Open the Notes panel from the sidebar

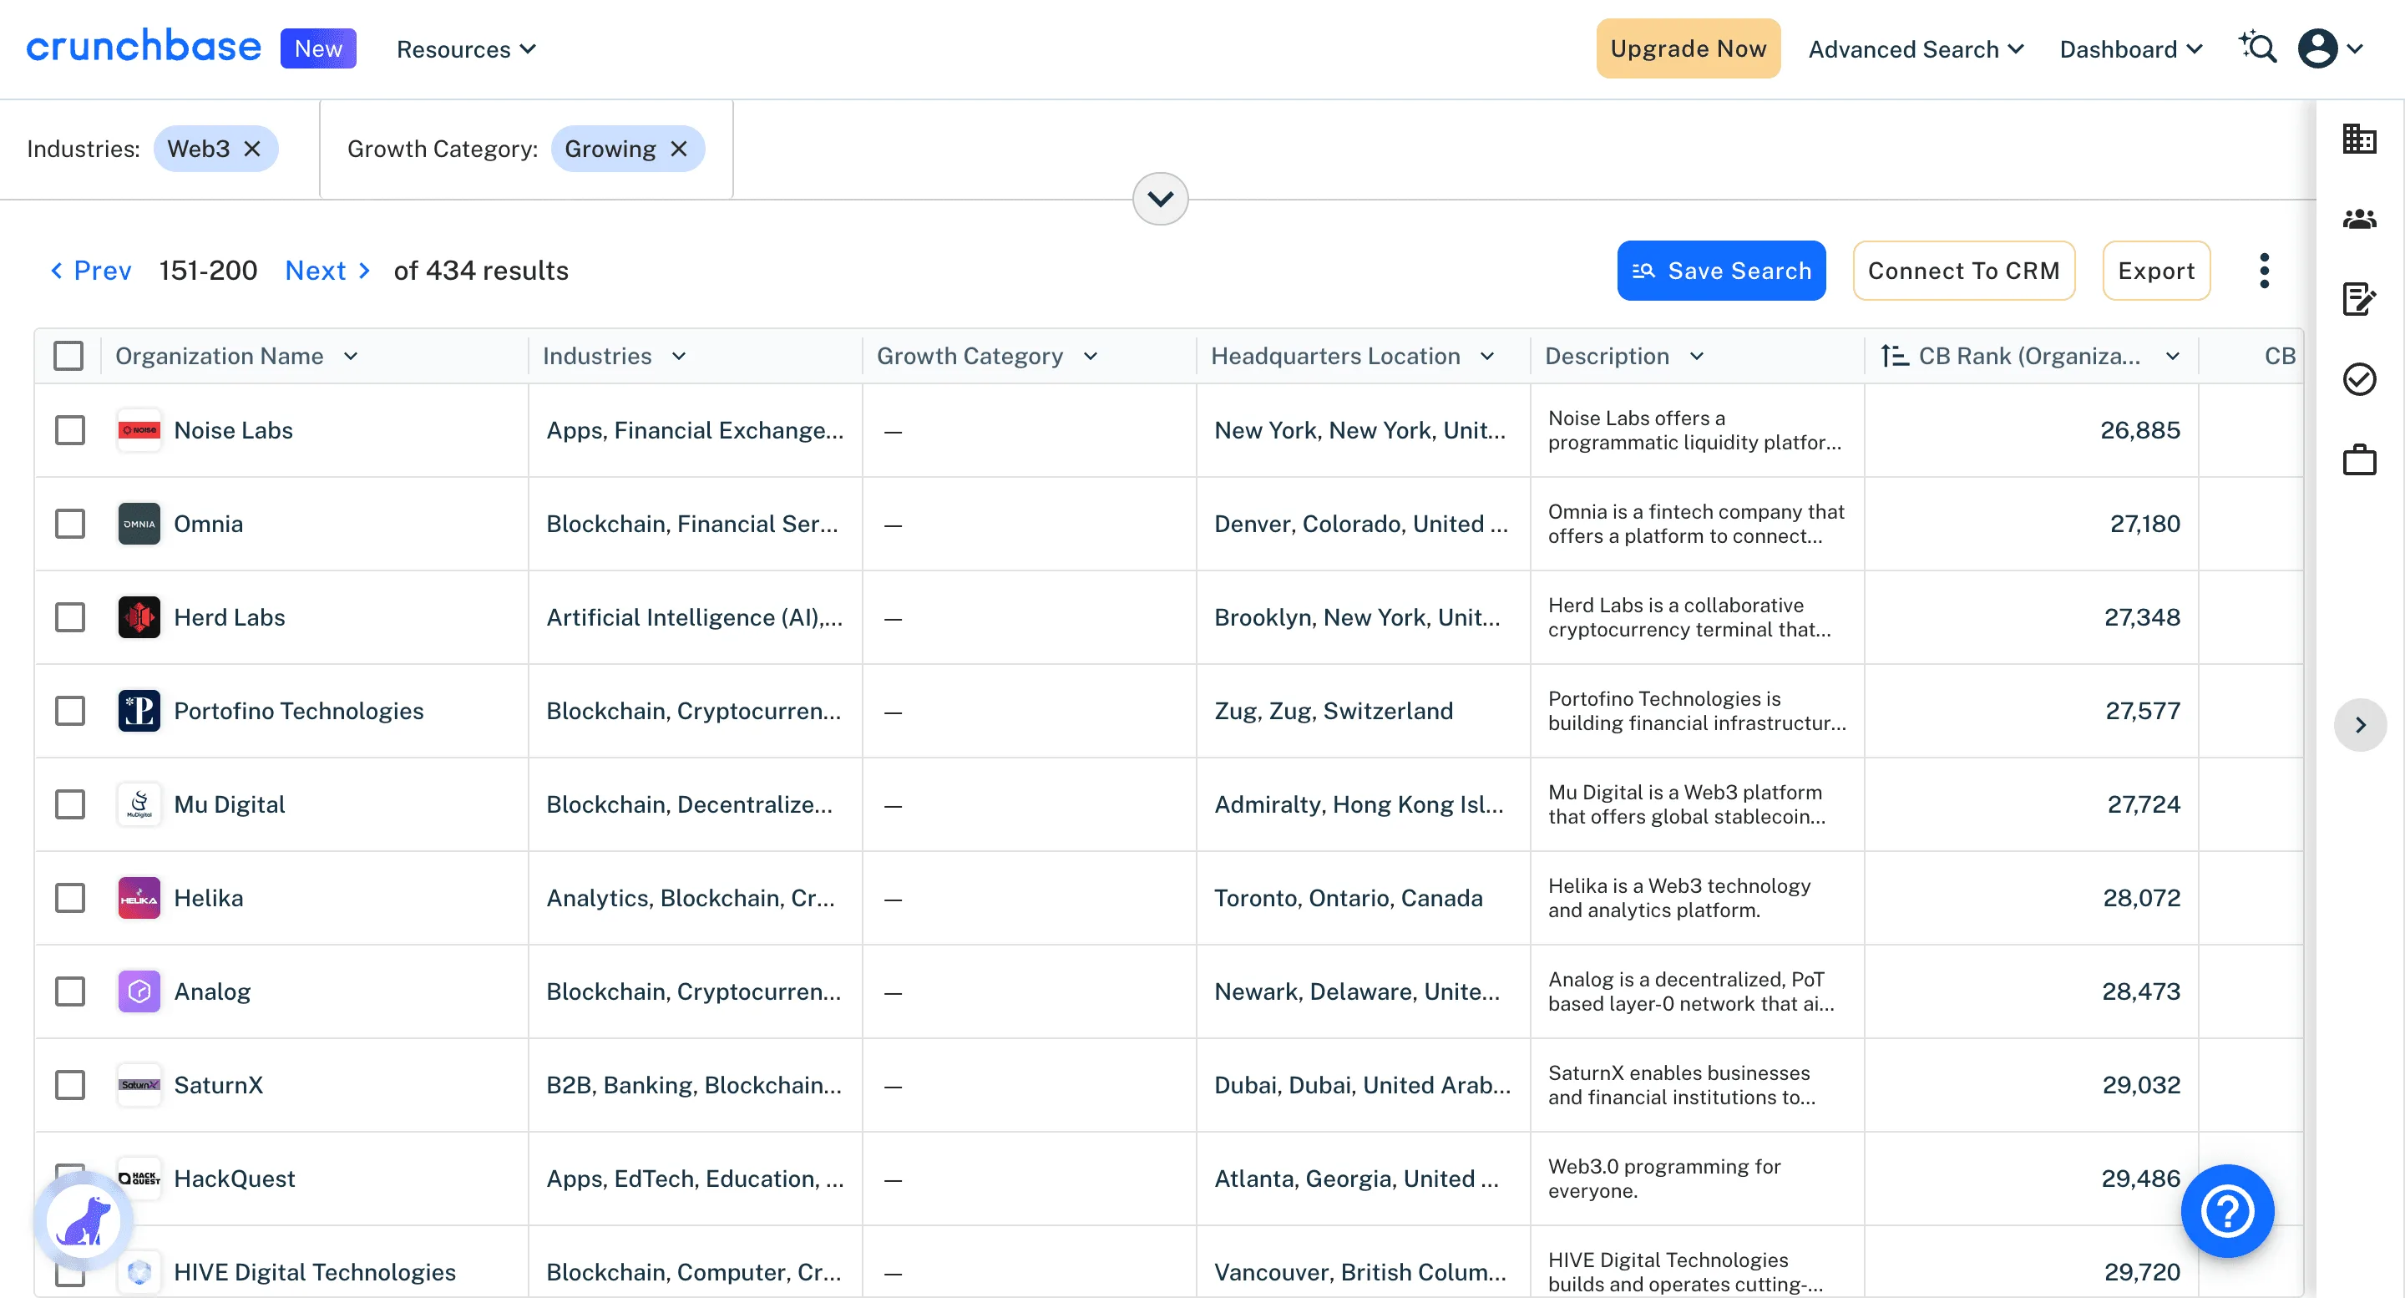point(2360,299)
